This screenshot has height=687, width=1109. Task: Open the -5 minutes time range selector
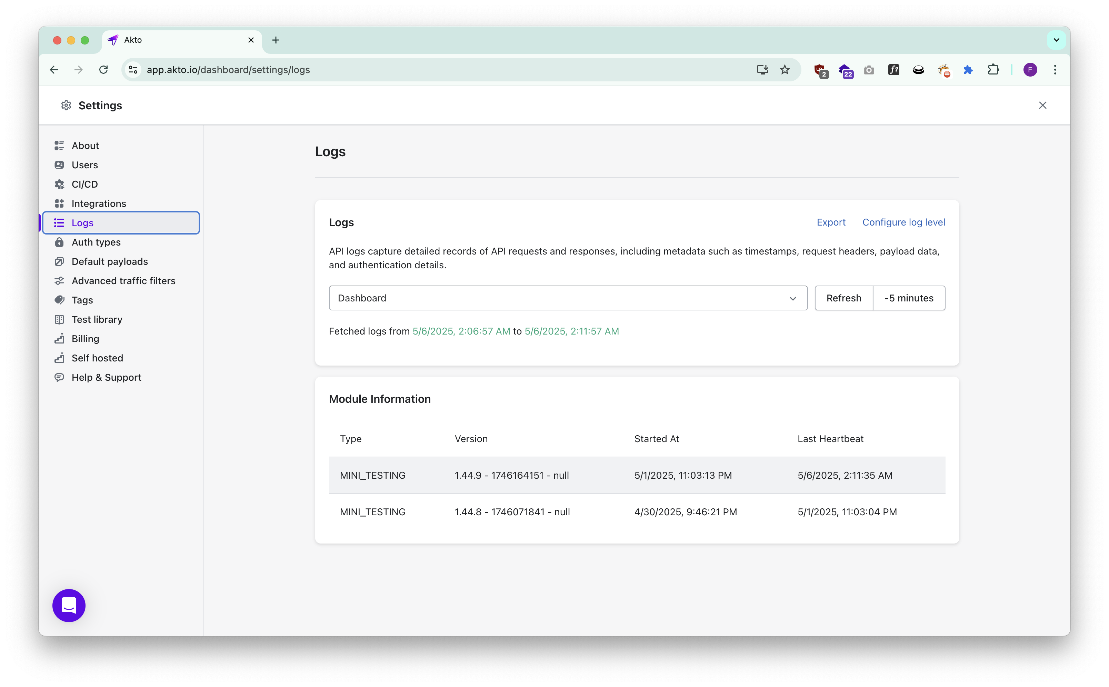pos(909,298)
